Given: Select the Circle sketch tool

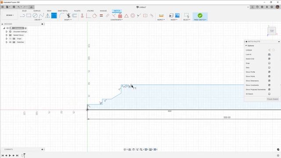Looking at the screenshot, I should [35, 16].
